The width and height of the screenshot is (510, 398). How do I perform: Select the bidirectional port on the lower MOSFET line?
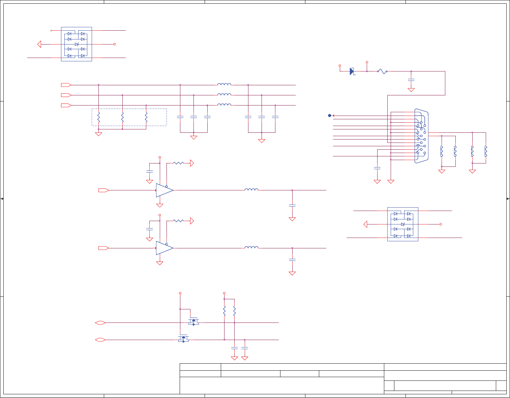(x=100, y=340)
